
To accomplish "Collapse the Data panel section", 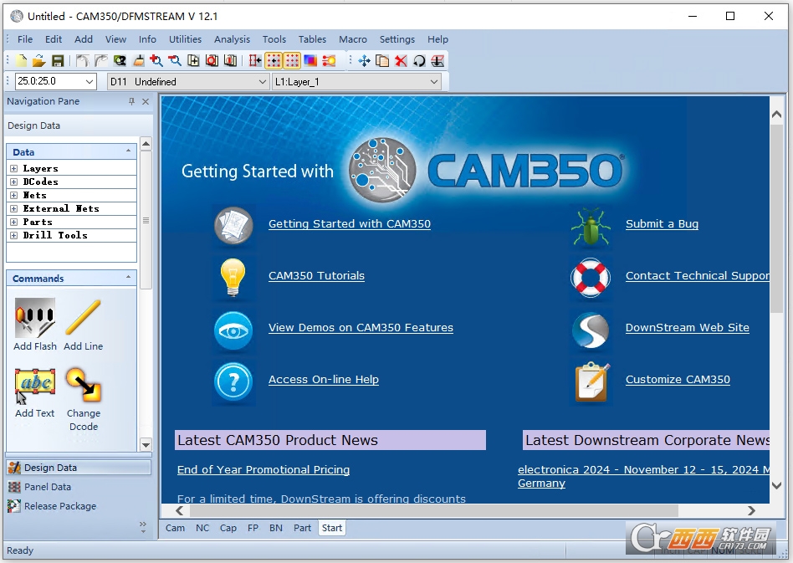I will pyautogui.click(x=129, y=151).
